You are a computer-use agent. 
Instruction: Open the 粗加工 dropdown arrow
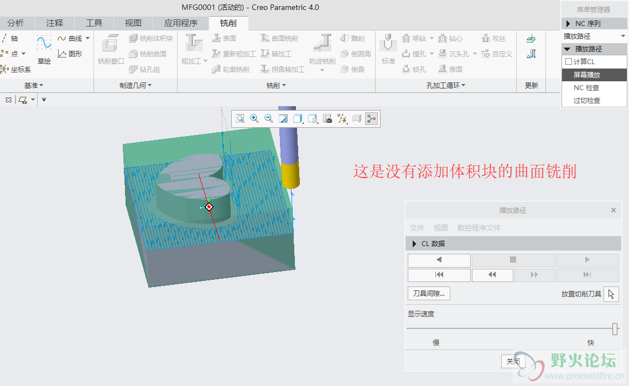(x=205, y=61)
